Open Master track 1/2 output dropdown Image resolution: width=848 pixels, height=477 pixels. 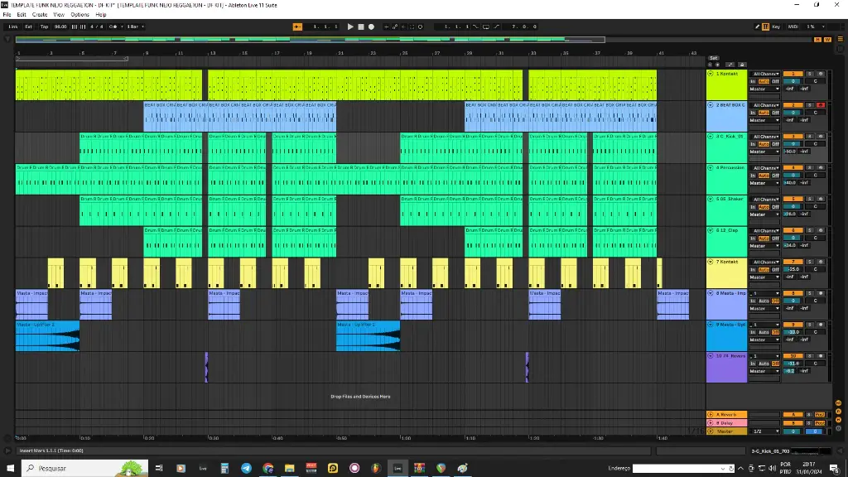[x=764, y=431]
